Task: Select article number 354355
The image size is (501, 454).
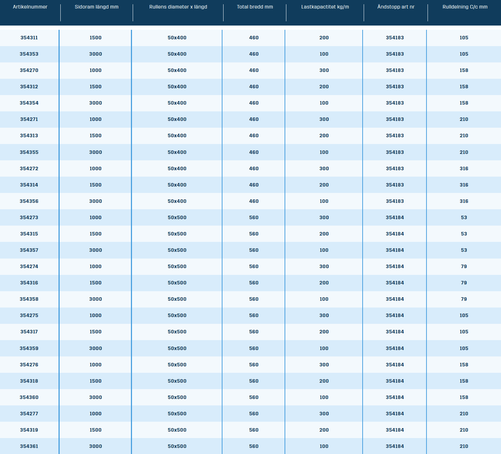Action: (29, 152)
